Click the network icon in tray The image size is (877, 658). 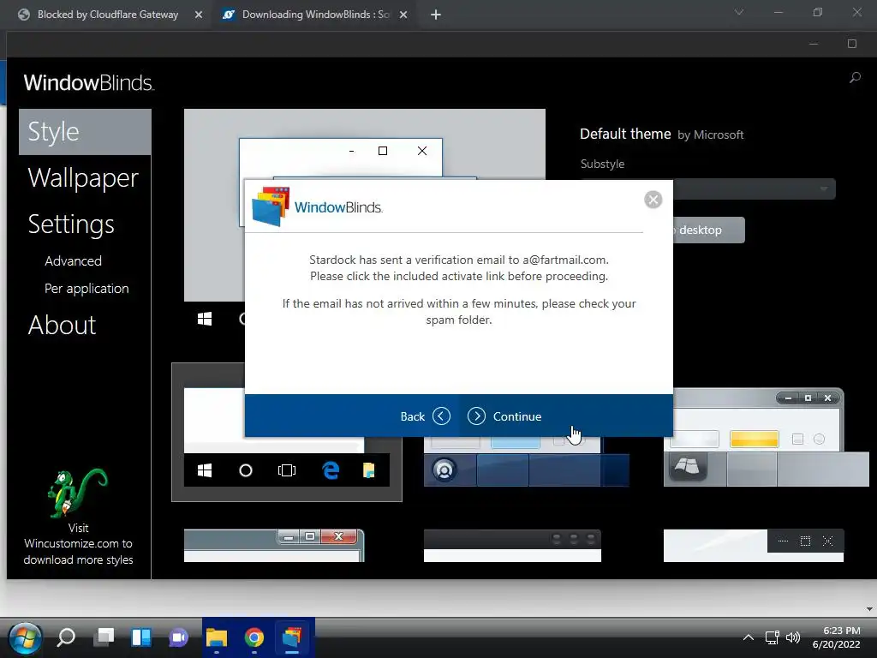tap(773, 637)
